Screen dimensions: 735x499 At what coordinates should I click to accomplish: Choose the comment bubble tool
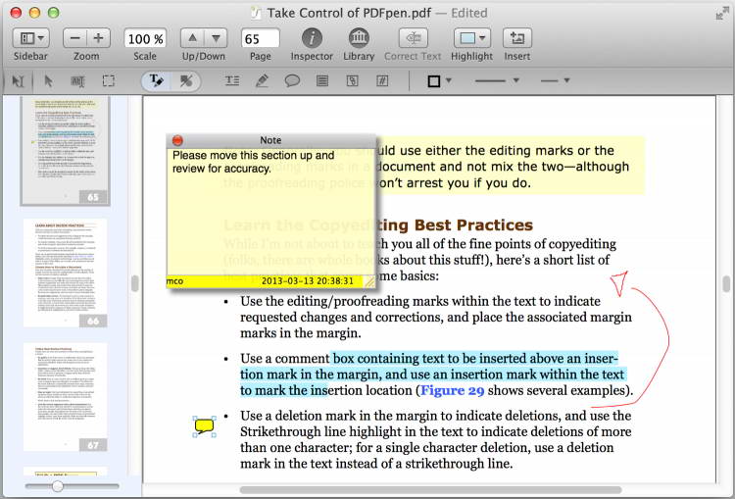292,81
